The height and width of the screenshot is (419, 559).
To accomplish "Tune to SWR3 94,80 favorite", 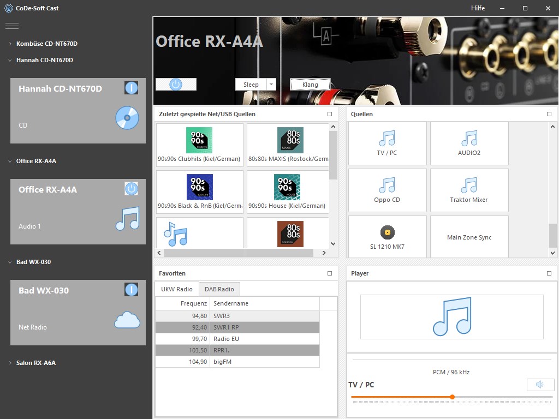I will [x=237, y=316].
